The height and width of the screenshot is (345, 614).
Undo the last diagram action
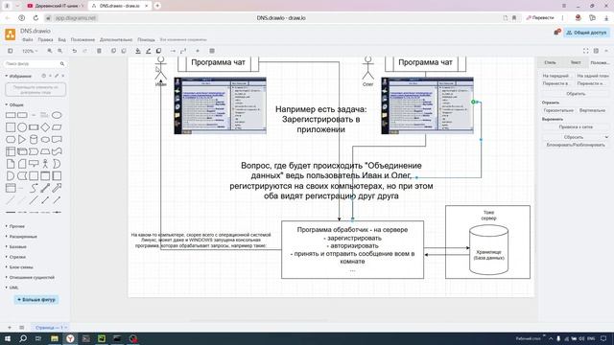pos(75,51)
